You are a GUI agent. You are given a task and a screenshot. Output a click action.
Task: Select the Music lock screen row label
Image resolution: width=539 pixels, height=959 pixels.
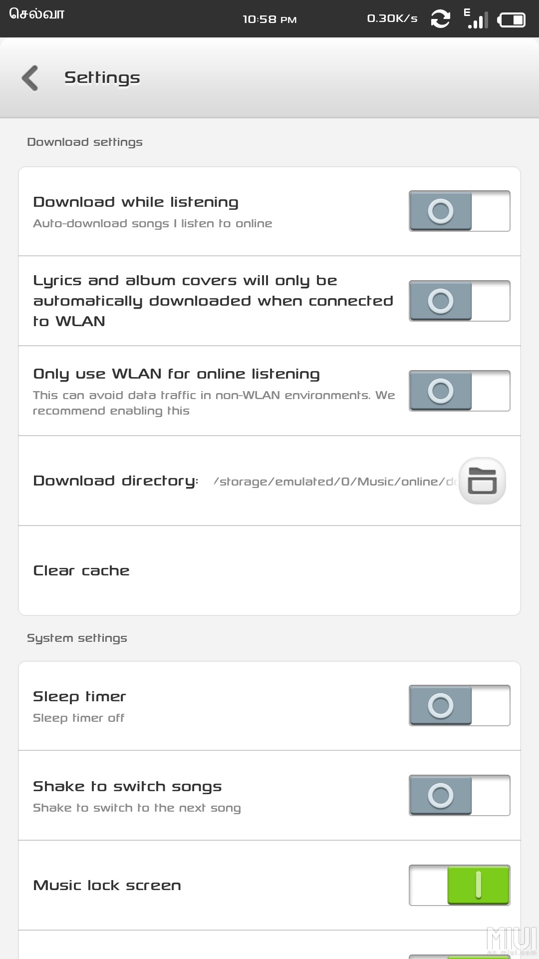click(107, 886)
